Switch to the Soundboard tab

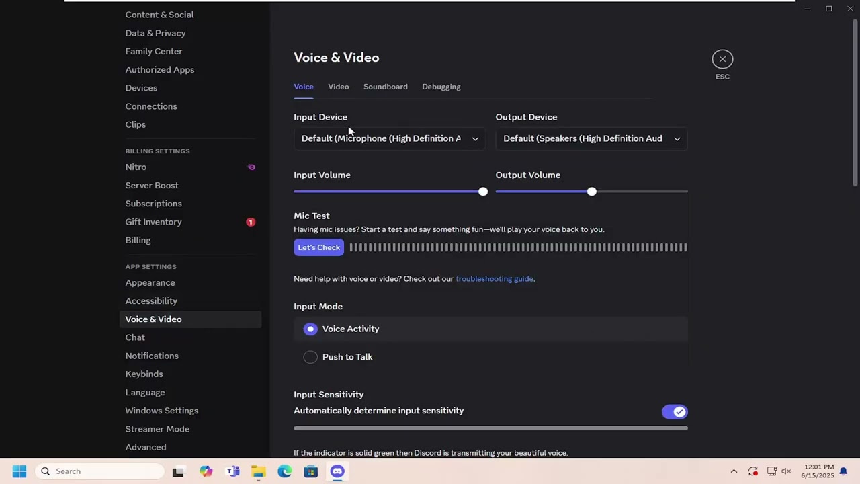pyautogui.click(x=386, y=87)
